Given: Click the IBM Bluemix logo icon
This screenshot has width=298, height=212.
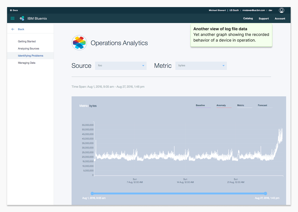Looking at the screenshot, I should pos(22,18).
